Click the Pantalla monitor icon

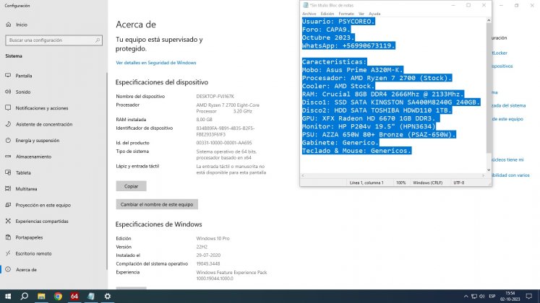click(8, 76)
